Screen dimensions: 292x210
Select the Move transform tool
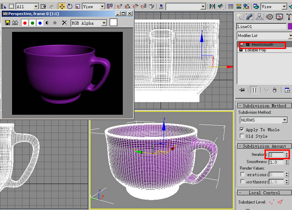[x=62, y=6]
